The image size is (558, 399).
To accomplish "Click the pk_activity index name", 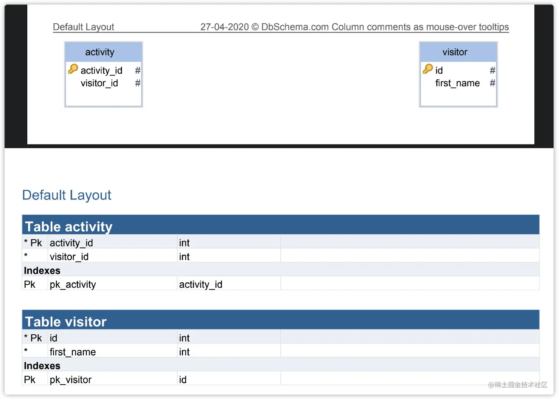I will point(73,284).
